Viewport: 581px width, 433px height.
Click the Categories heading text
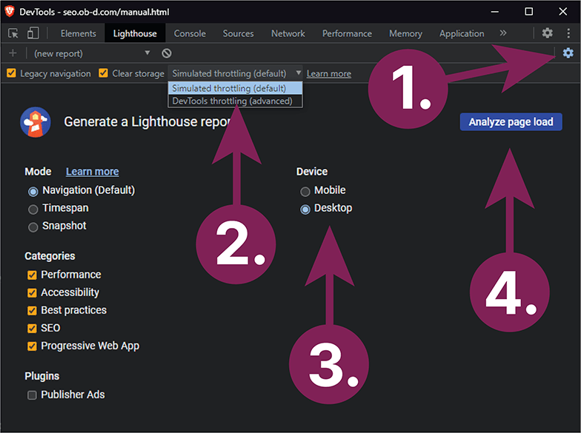point(50,256)
